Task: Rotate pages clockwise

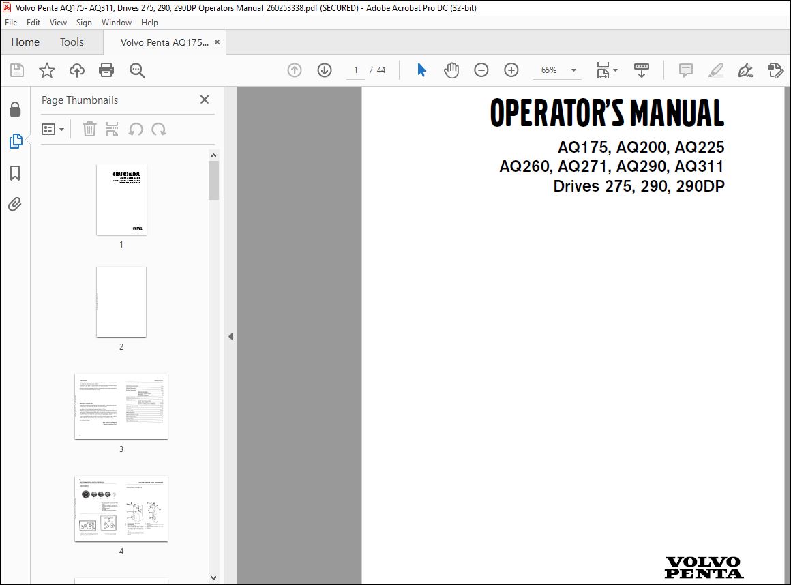Action: point(158,129)
